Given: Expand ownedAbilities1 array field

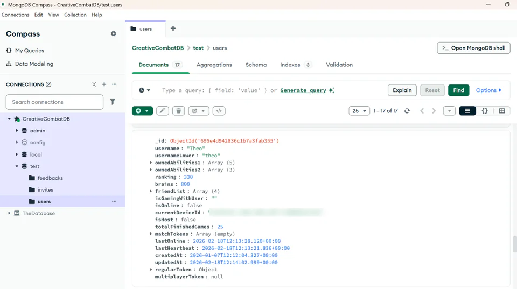Looking at the screenshot, I should pos(151,163).
